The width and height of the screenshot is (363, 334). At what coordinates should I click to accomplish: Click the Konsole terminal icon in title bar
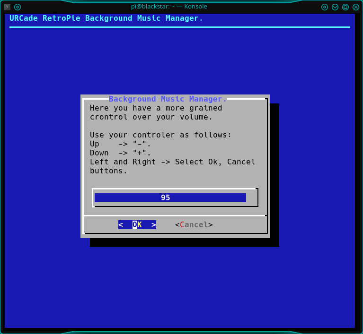point(7,7)
